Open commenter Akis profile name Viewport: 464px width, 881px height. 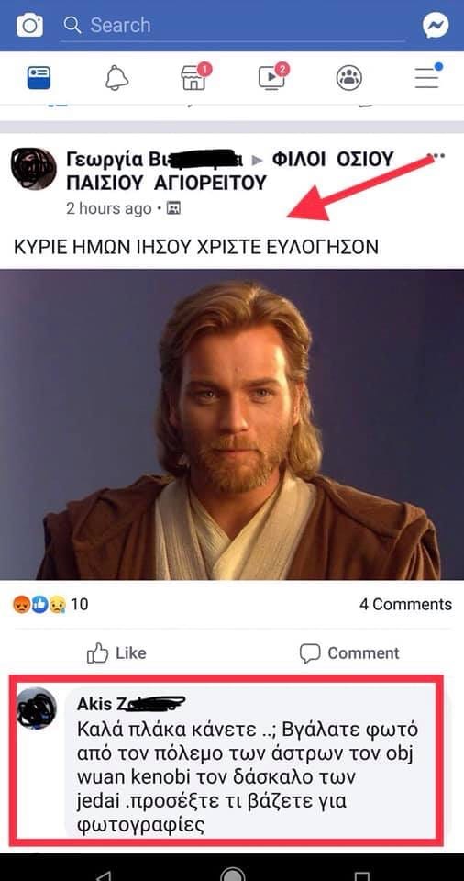click(130, 704)
